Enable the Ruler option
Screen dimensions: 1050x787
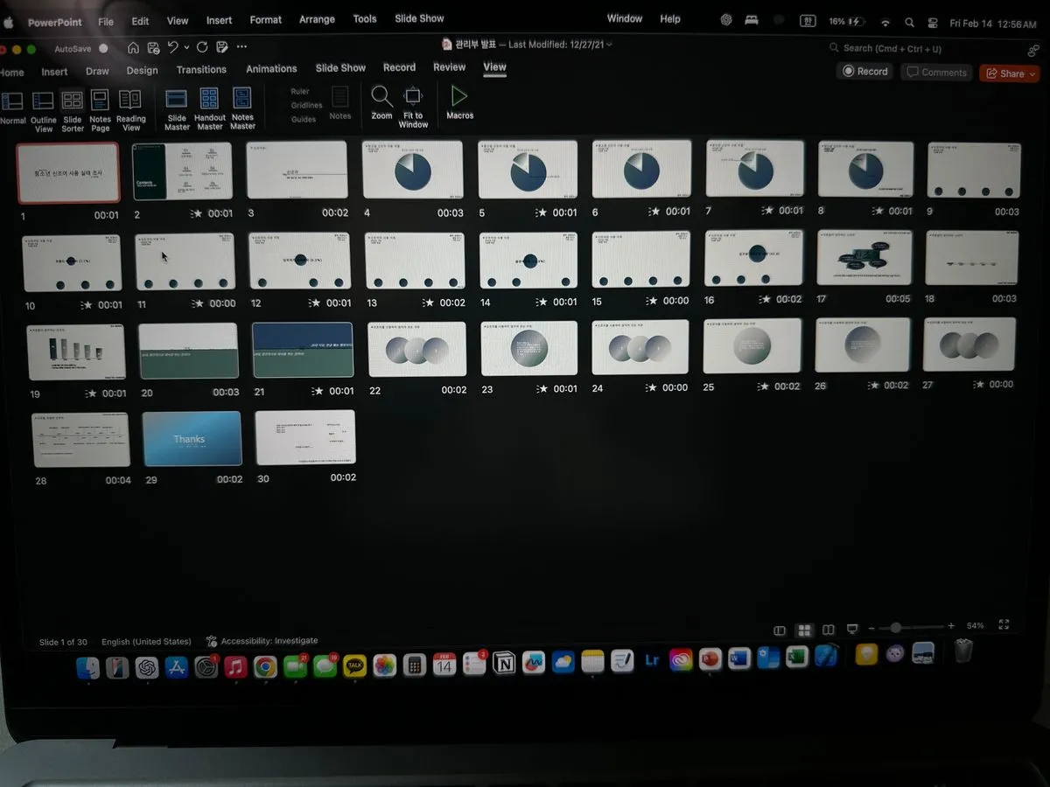pyautogui.click(x=300, y=91)
